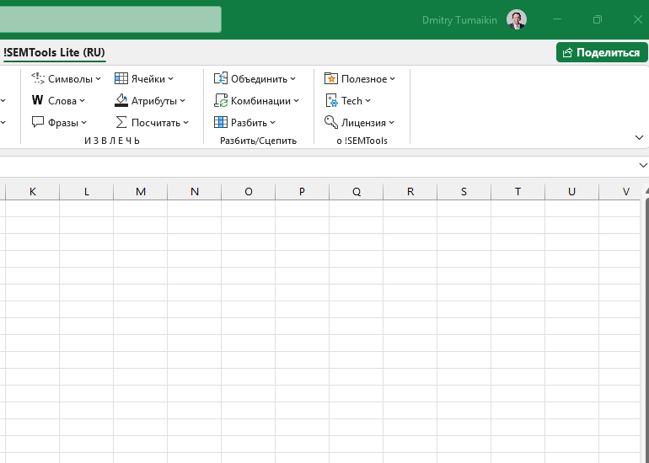Expand the Фразы dropdown arrow
Image resolution: width=649 pixels, height=463 pixels.
click(84, 122)
